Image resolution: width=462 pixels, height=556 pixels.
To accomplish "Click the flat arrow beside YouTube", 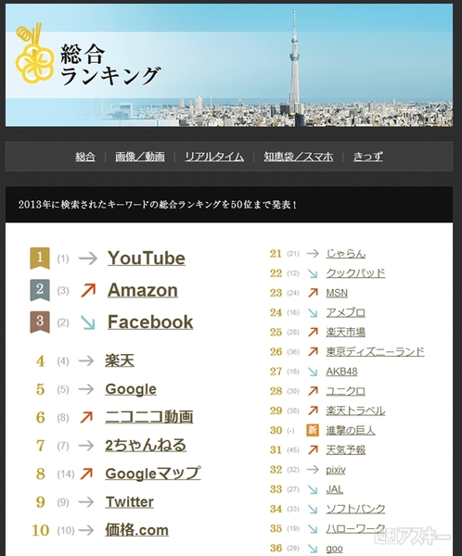I will 88,259.
